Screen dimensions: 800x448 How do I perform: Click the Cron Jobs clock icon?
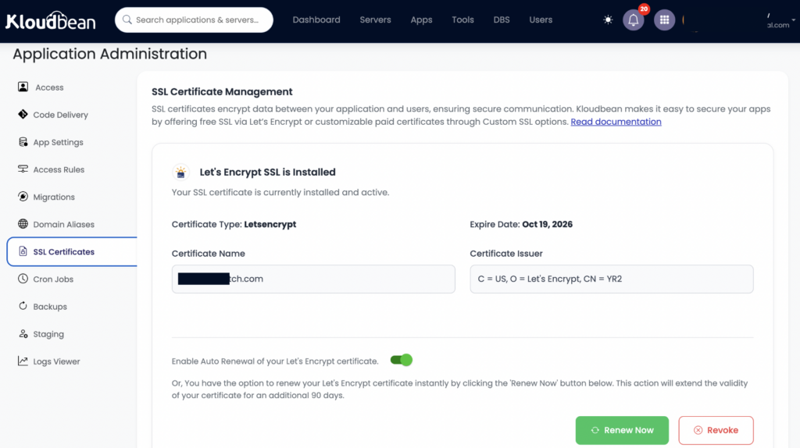23,279
